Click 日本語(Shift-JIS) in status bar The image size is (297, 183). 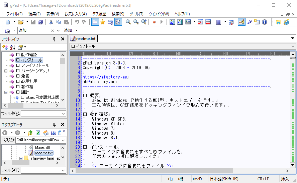pyautogui.click(x=224, y=179)
